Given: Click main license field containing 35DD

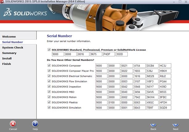Looking at the screenshot, I should tap(122, 54).
